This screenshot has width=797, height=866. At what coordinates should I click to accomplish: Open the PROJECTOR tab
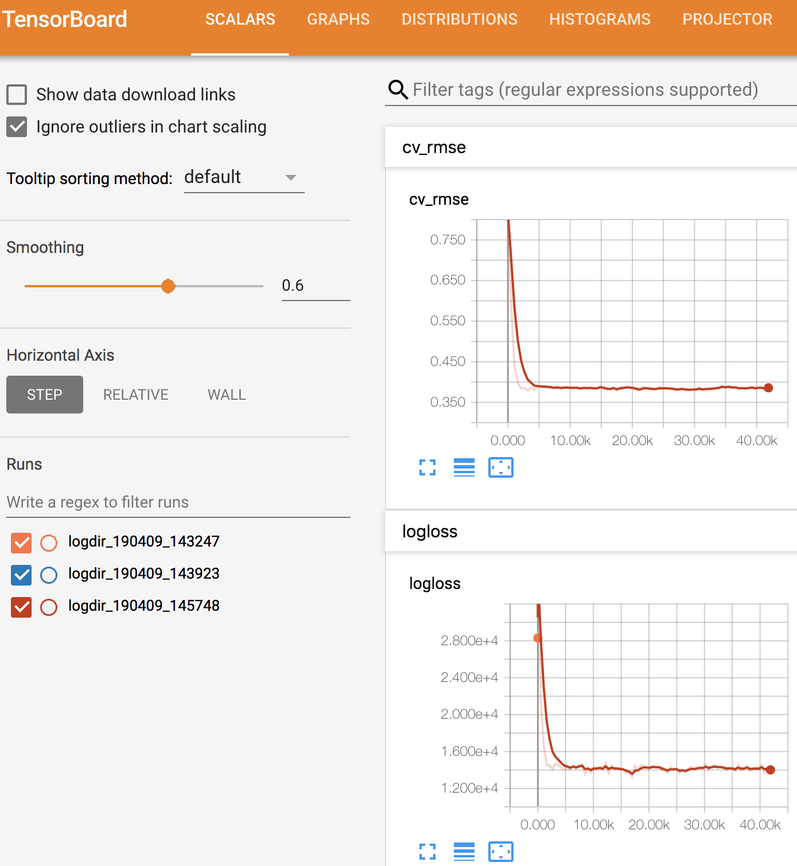(727, 19)
